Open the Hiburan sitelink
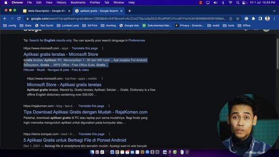The image size is (279, 157). [x=29, y=70]
